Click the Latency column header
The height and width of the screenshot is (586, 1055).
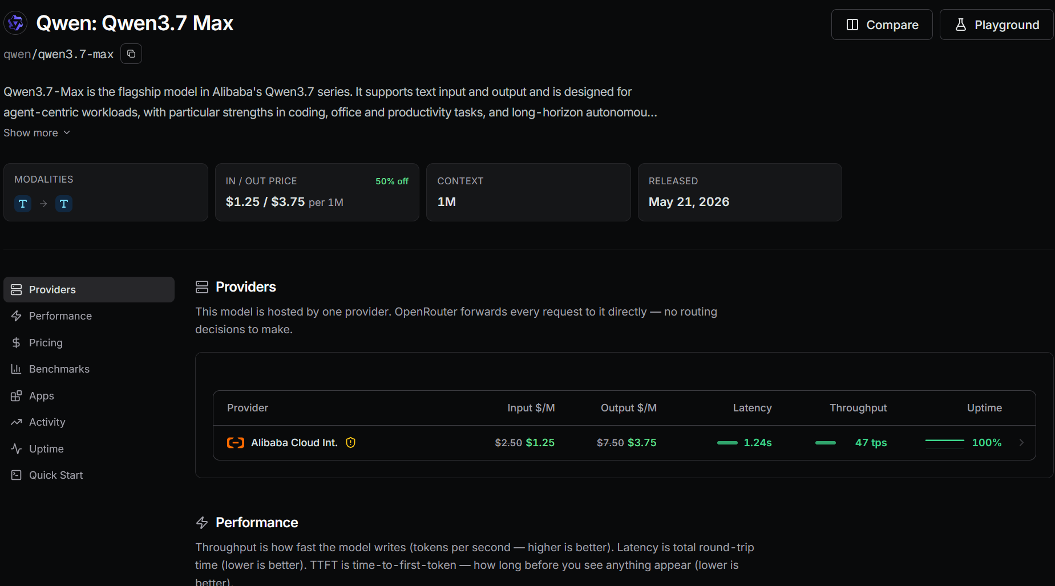pos(752,408)
